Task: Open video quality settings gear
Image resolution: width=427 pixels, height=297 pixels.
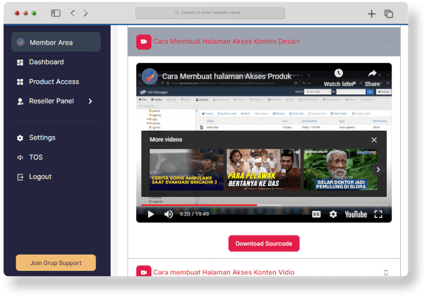Action: coord(333,214)
